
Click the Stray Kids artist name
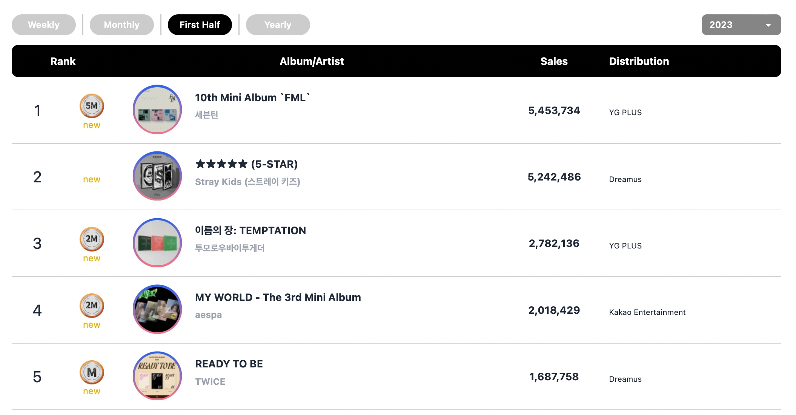(x=247, y=182)
